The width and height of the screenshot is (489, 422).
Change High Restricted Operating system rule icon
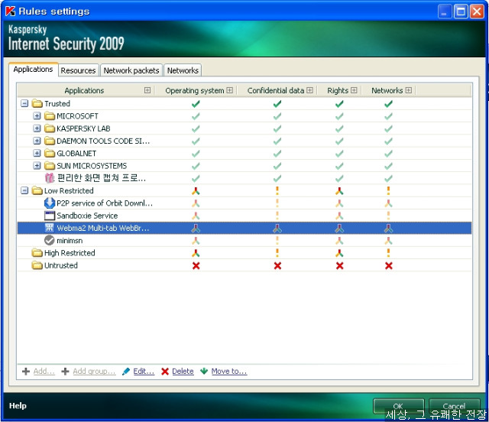[x=196, y=253]
